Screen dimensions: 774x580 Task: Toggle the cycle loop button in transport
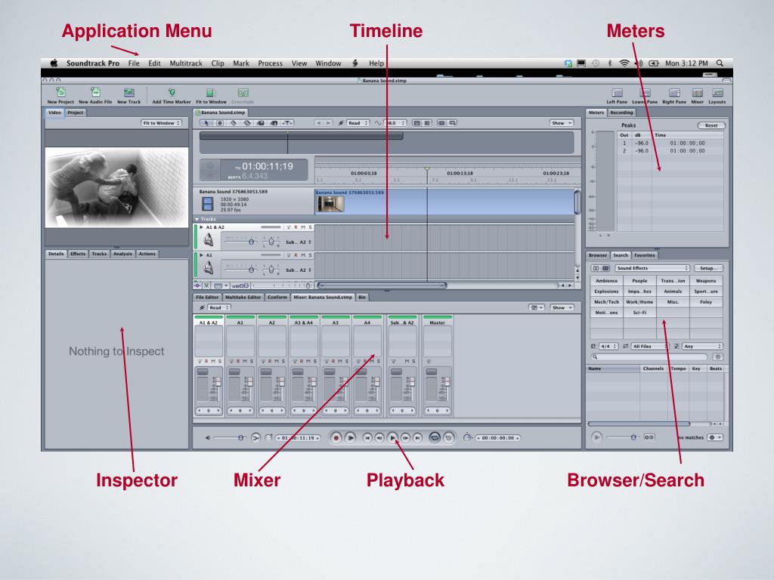(435, 437)
